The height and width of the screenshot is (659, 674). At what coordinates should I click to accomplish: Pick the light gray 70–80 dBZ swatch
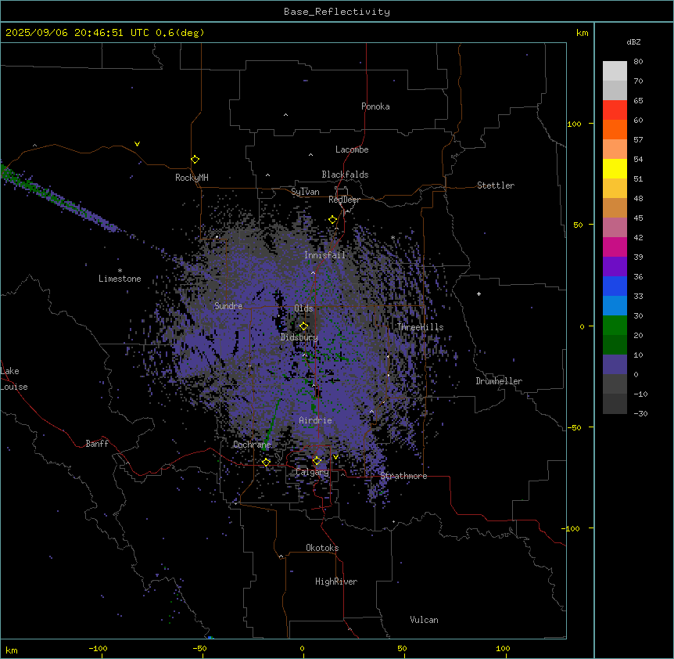point(615,71)
